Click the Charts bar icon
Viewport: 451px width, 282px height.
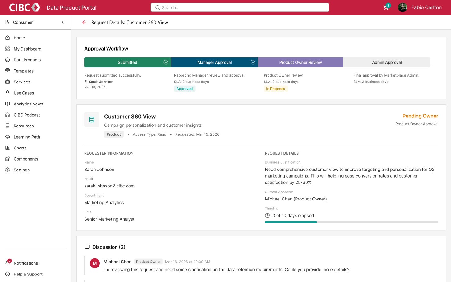(x=7, y=148)
